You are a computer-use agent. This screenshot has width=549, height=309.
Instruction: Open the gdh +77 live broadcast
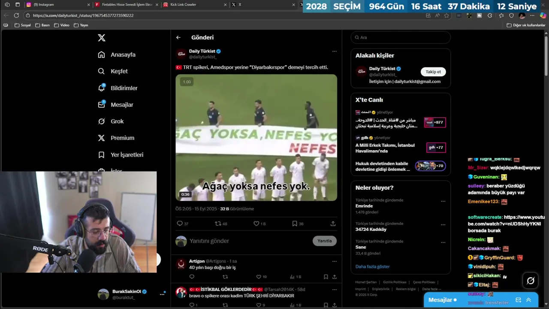tap(436, 147)
